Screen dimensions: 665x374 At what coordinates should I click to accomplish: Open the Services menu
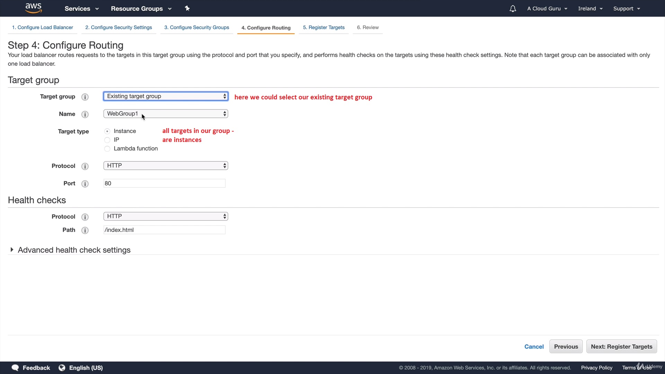point(81,9)
